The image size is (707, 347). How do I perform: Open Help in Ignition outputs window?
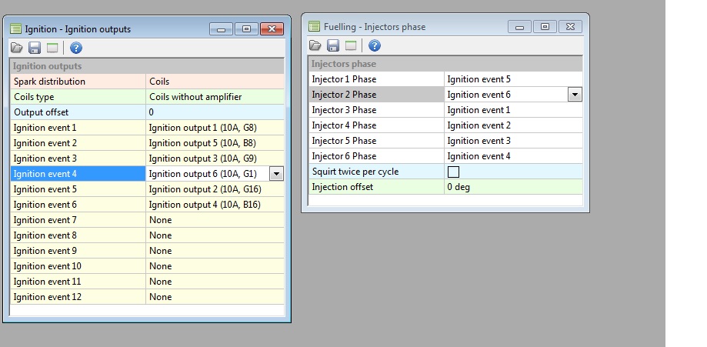point(76,48)
